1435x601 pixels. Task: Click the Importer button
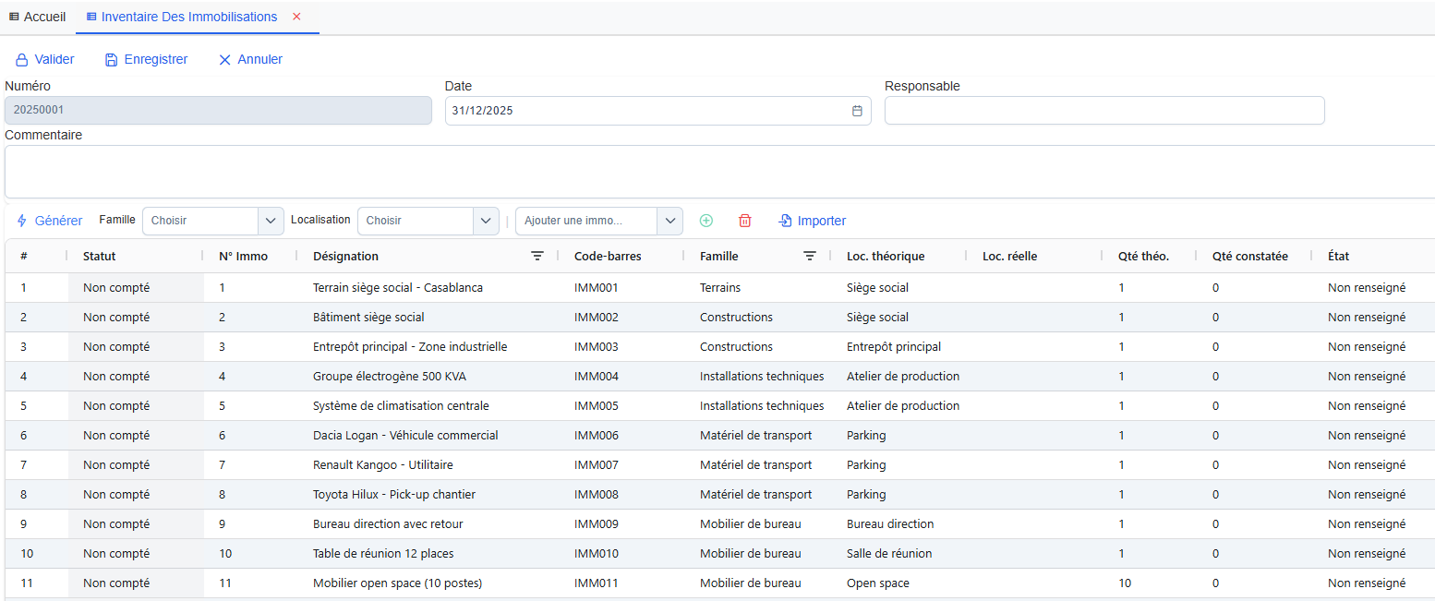pyautogui.click(x=812, y=221)
